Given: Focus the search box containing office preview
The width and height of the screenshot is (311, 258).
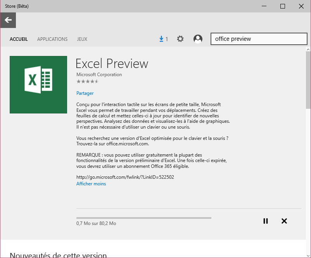Looking at the screenshot, I should point(259,39).
